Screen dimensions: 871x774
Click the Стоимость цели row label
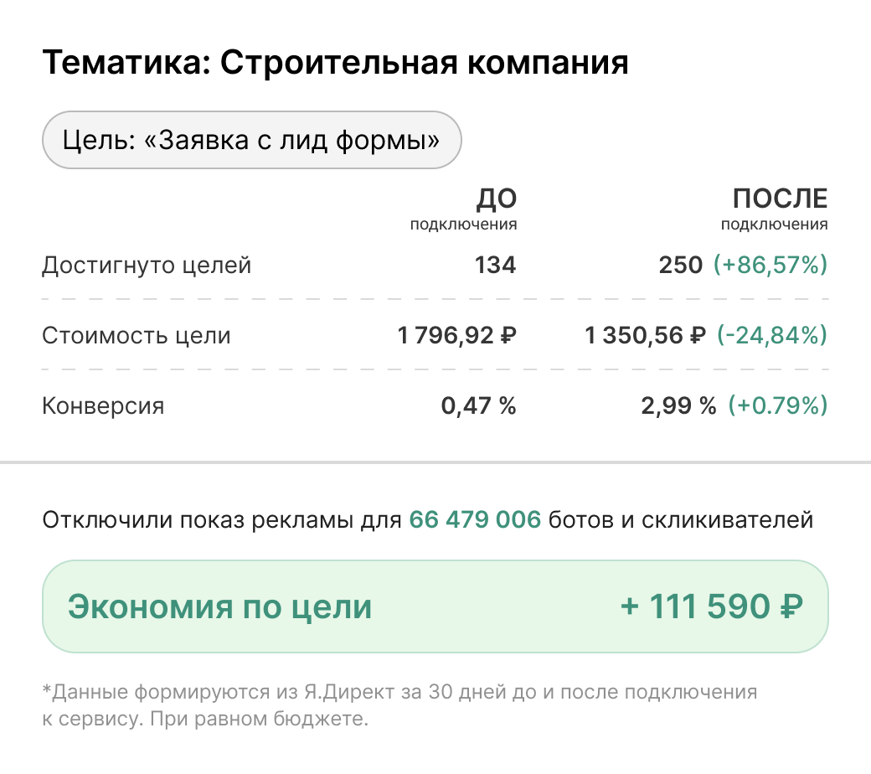click(136, 336)
